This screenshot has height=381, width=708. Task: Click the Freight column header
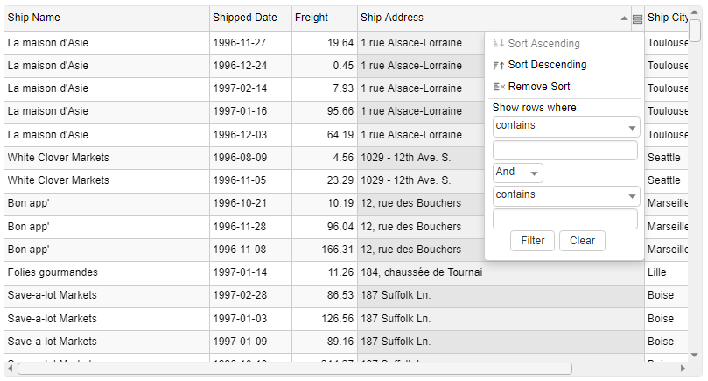pyautogui.click(x=324, y=18)
